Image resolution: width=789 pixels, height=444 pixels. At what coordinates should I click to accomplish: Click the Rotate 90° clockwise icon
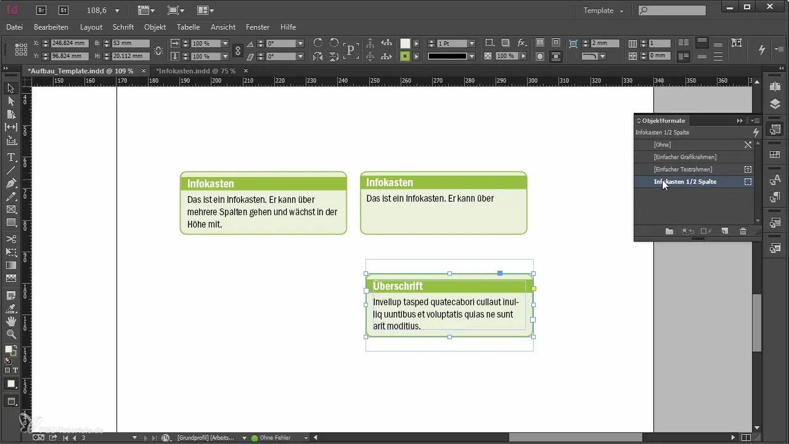point(318,43)
